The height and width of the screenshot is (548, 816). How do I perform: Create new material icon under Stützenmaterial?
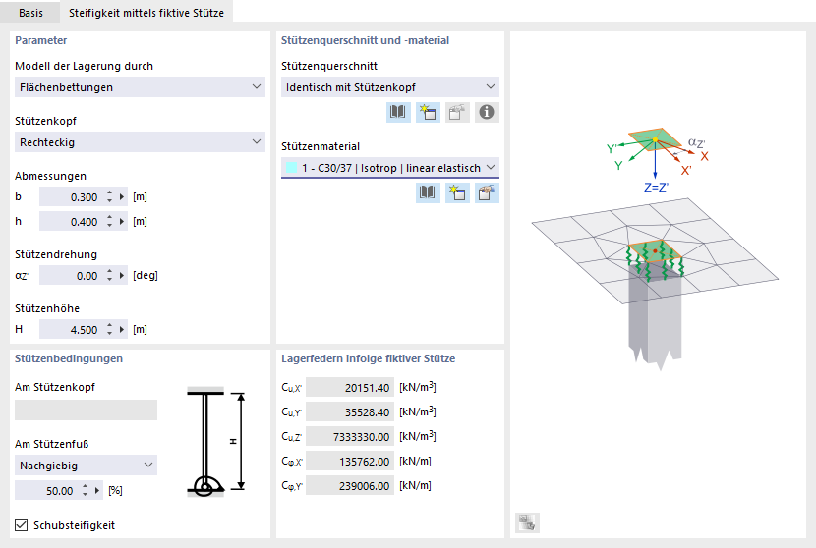point(457,192)
